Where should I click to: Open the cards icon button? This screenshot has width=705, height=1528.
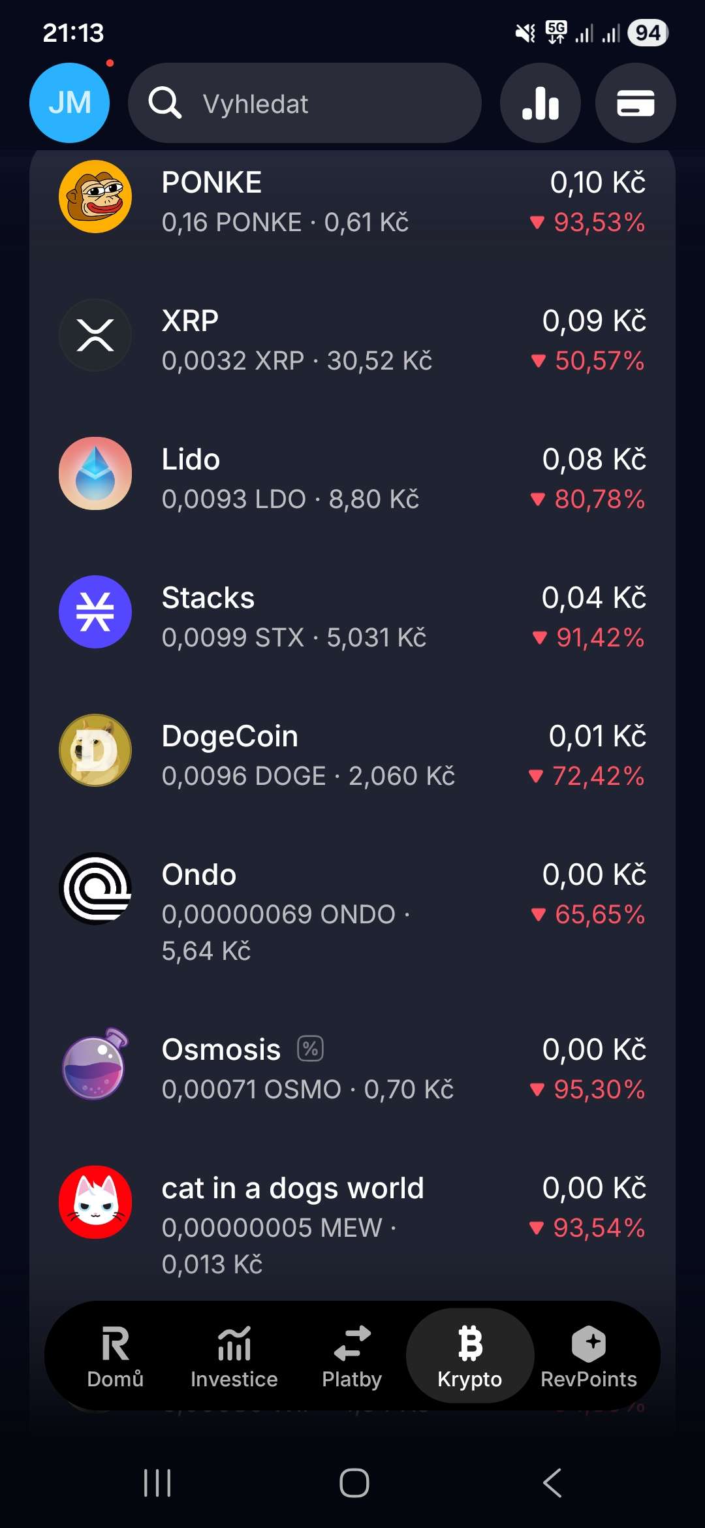point(635,103)
